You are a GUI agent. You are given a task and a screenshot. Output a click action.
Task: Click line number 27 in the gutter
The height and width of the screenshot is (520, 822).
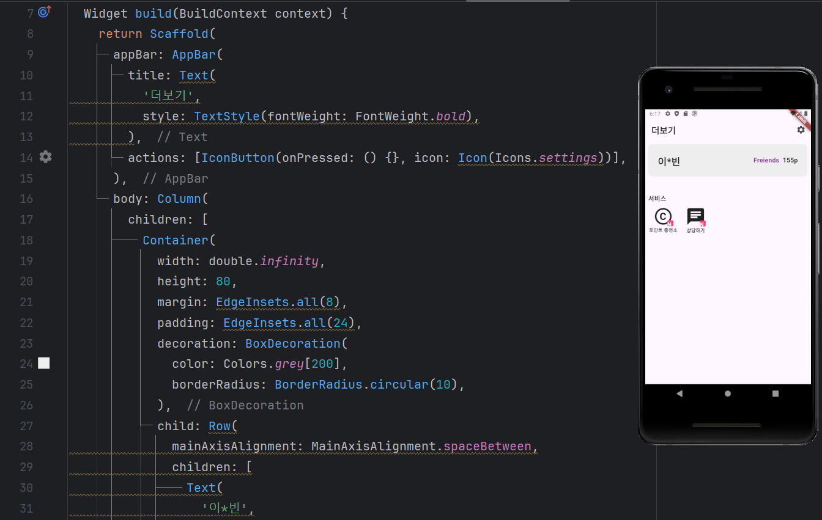[26, 426]
